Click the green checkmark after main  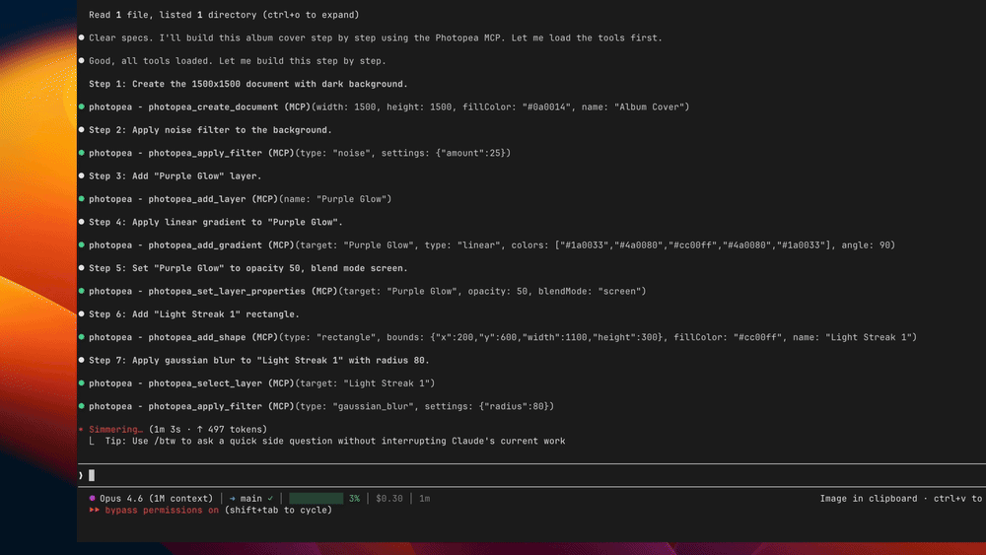(x=270, y=499)
